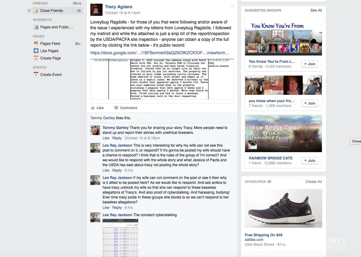
Task: Select Close Friends list
Action: (x=58, y=11)
